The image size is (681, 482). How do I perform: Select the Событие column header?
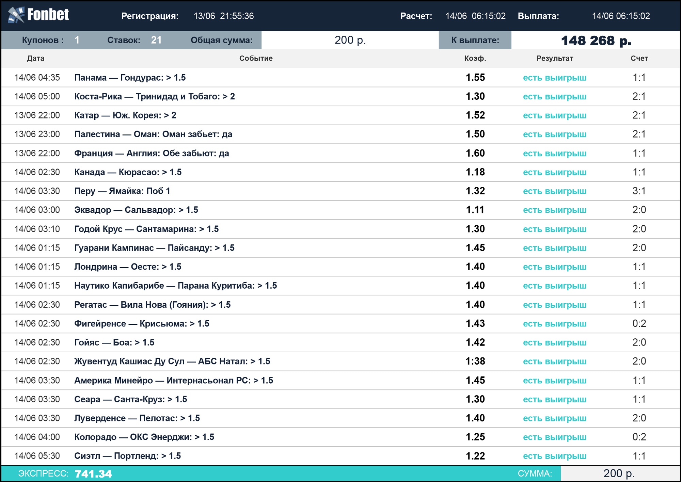256,58
